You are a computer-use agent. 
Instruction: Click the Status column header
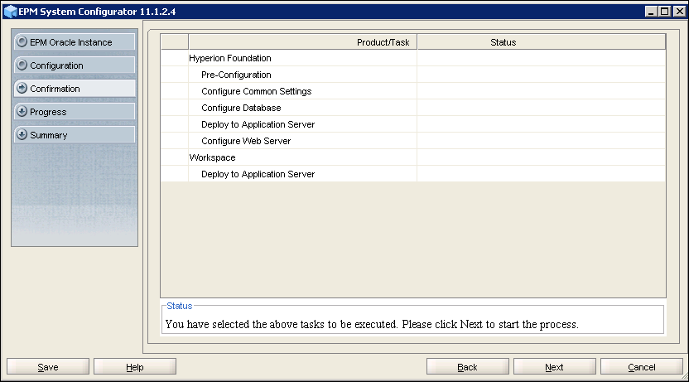coord(541,42)
